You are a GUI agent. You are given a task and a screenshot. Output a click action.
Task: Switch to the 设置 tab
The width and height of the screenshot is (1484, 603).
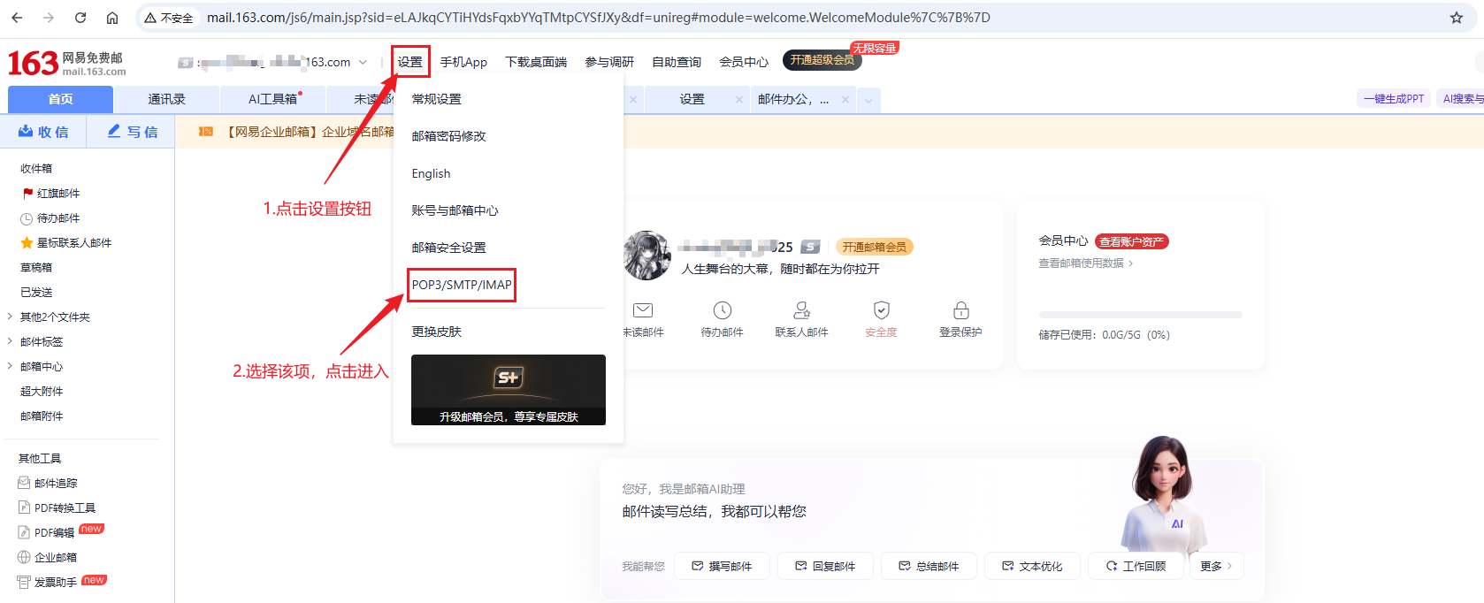[692, 99]
